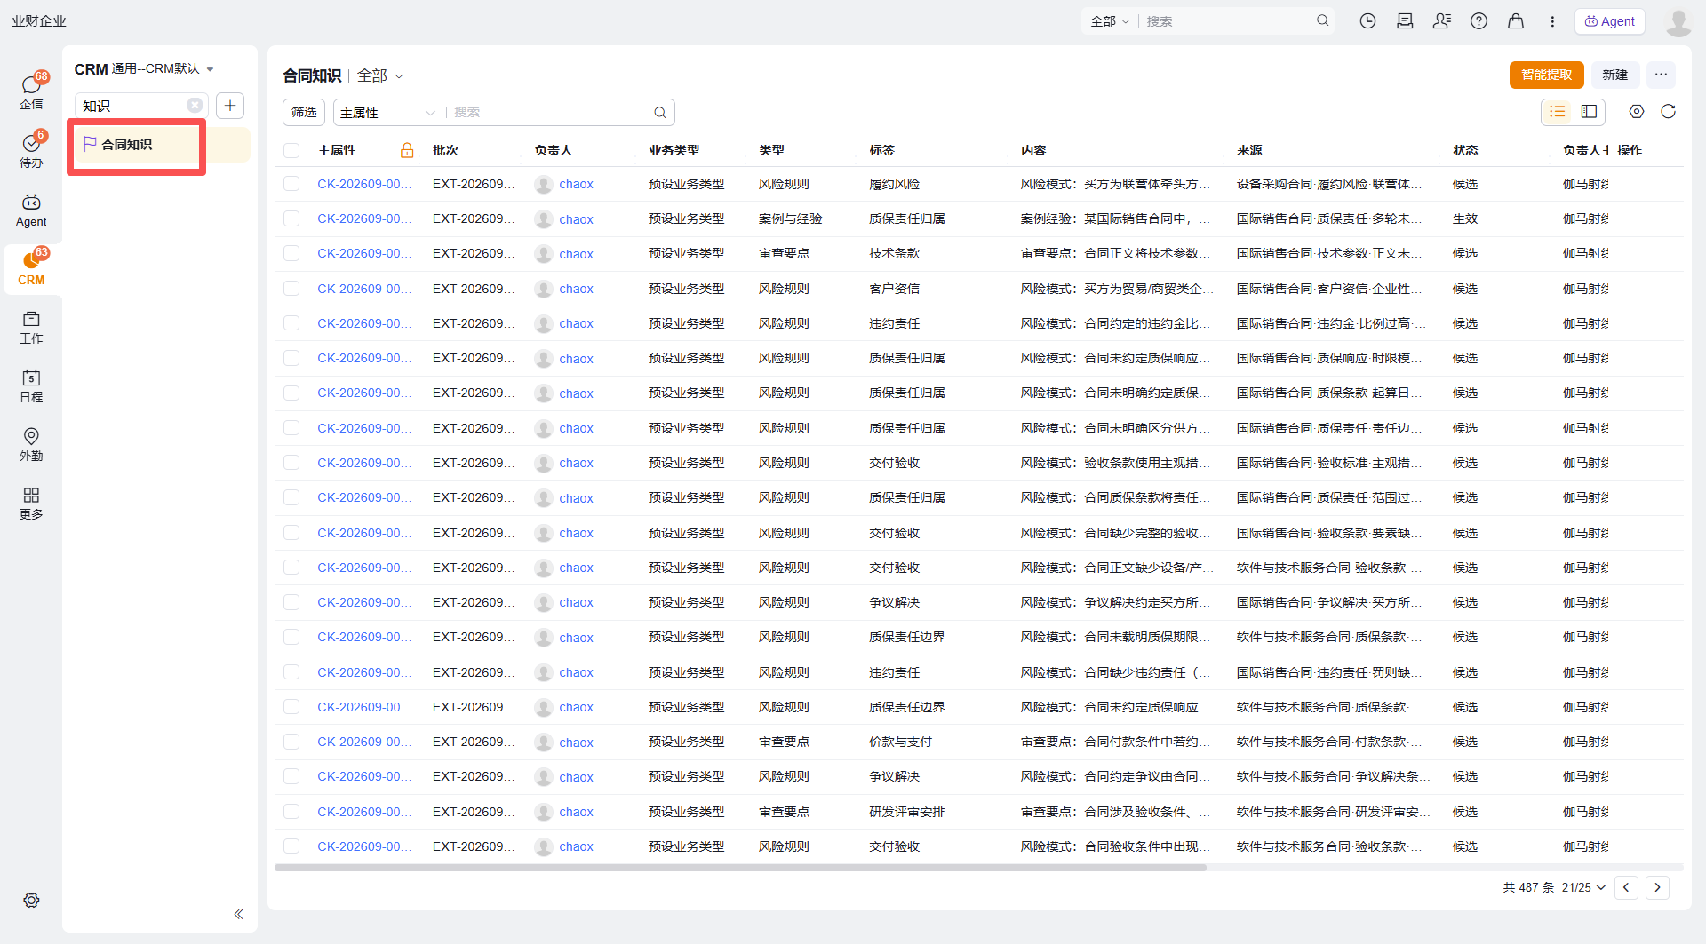The height and width of the screenshot is (945, 1706).
Task: Open the 企信 messaging sidebar icon
Action: pyautogui.click(x=31, y=91)
